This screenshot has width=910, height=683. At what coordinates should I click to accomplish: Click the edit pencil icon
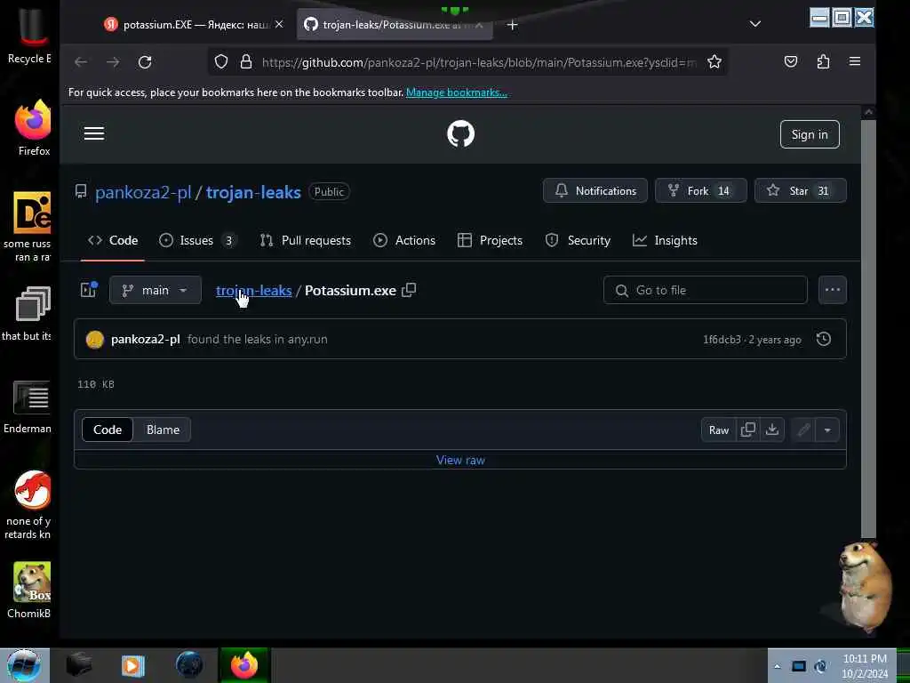[803, 430]
